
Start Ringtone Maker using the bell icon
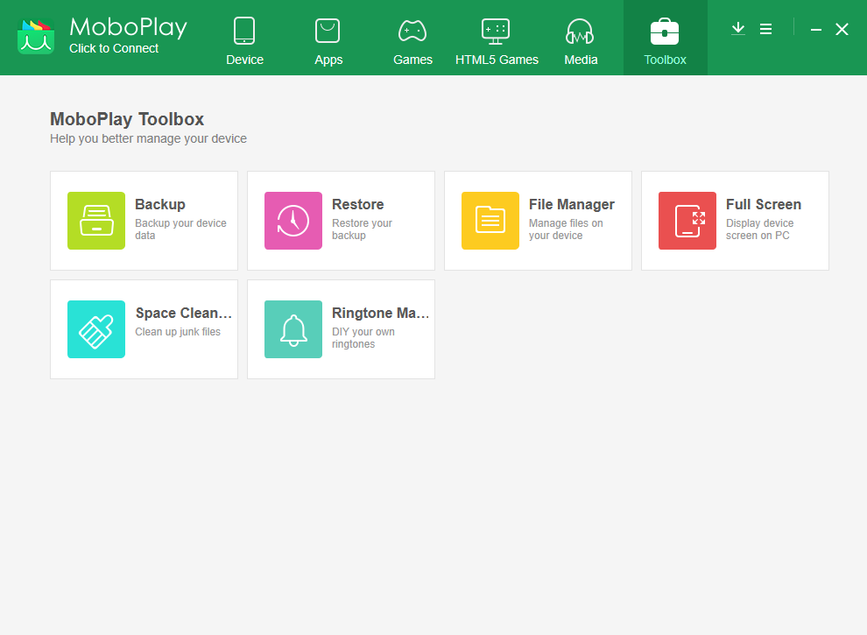[x=293, y=329]
